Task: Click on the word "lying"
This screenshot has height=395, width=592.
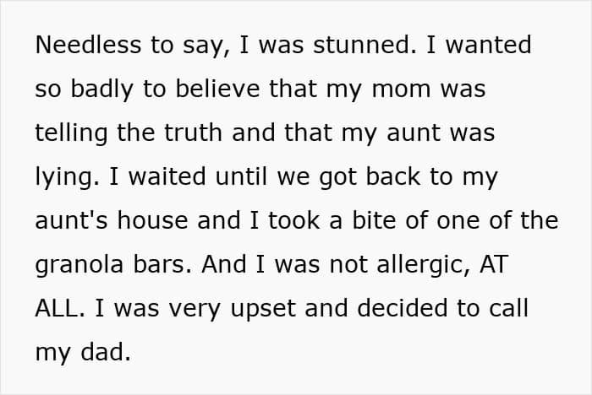Action: pos(63,176)
